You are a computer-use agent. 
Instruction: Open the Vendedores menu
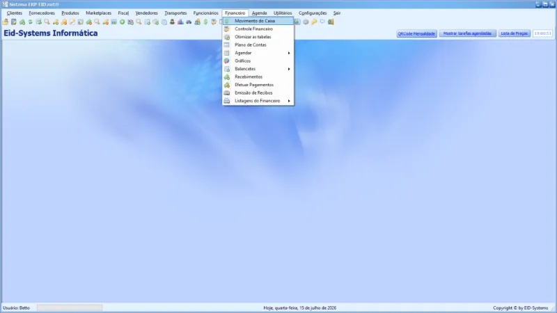click(x=146, y=13)
